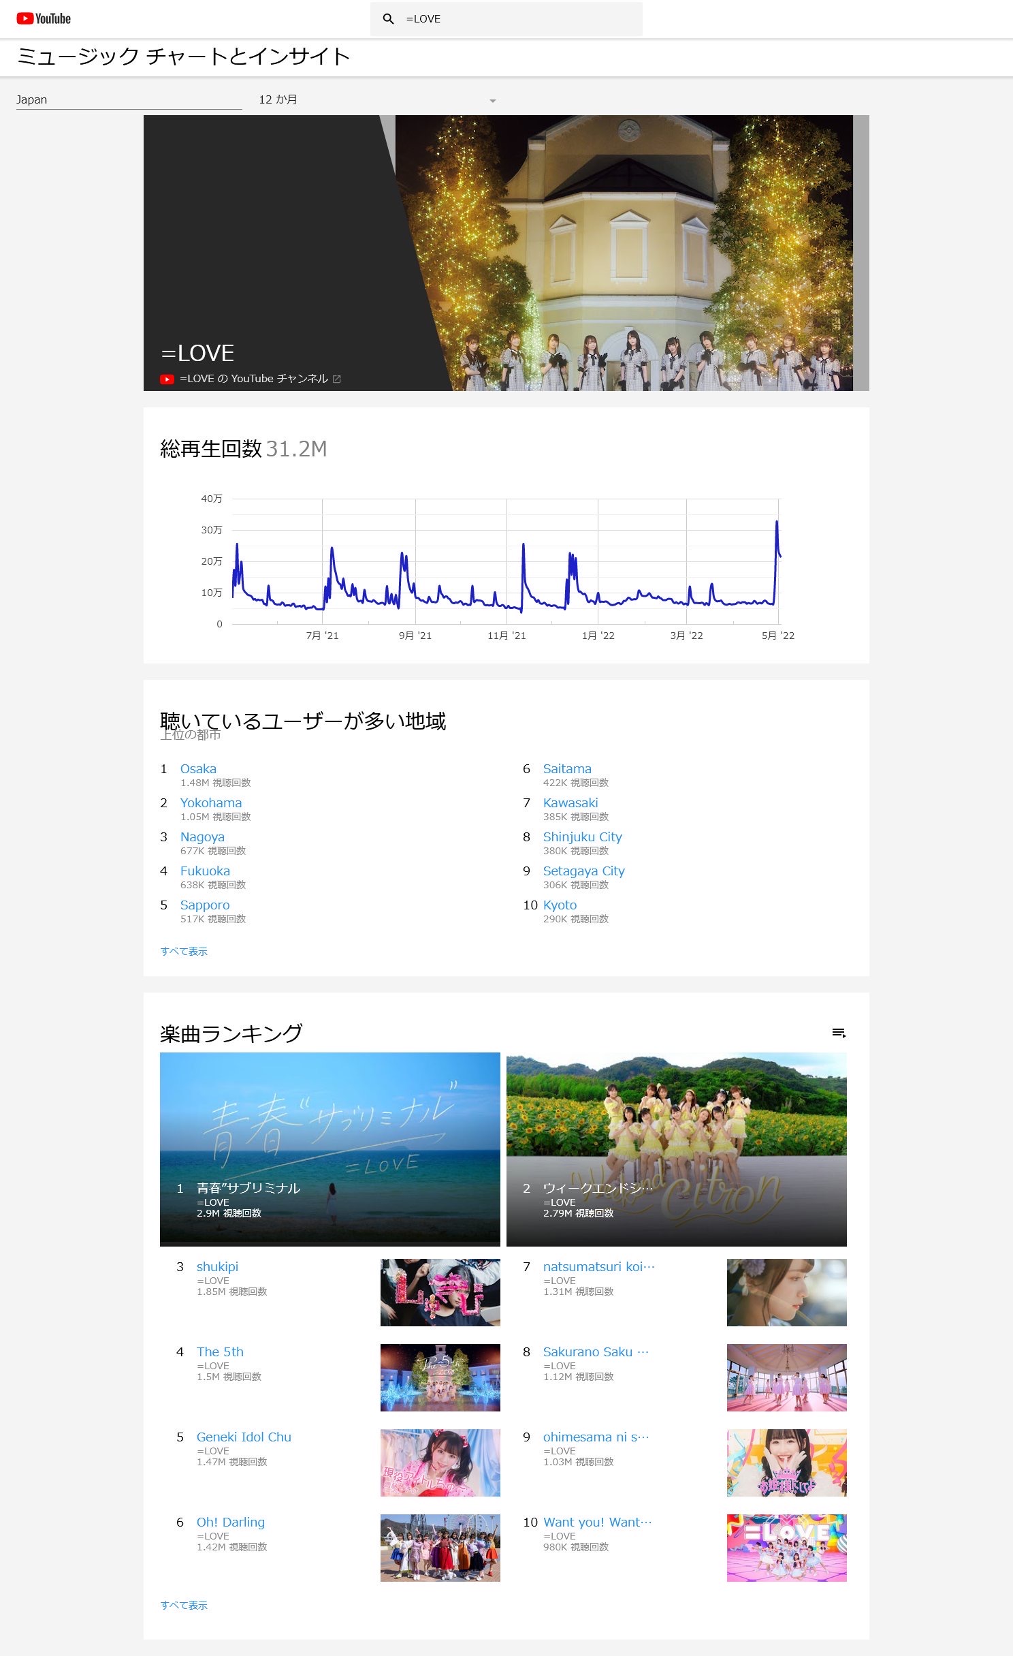The height and width of the screenshot is (1656, 1013).
Task: Click the shukipi song thumbnail
Action: 440,1292
